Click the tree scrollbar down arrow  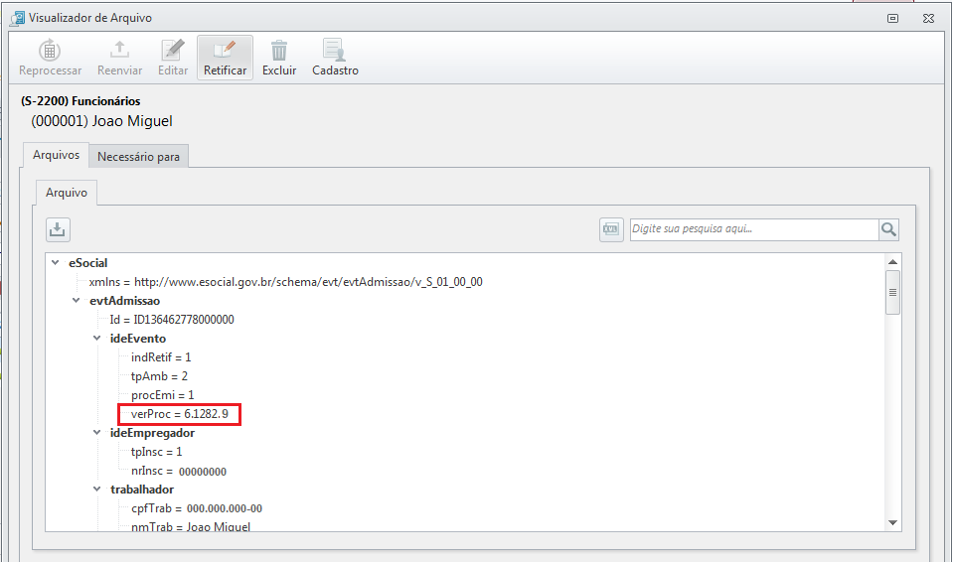coord(892,522)
